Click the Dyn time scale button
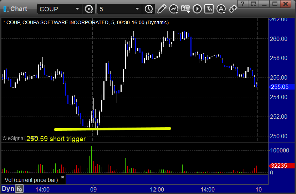 click(8, 189)
